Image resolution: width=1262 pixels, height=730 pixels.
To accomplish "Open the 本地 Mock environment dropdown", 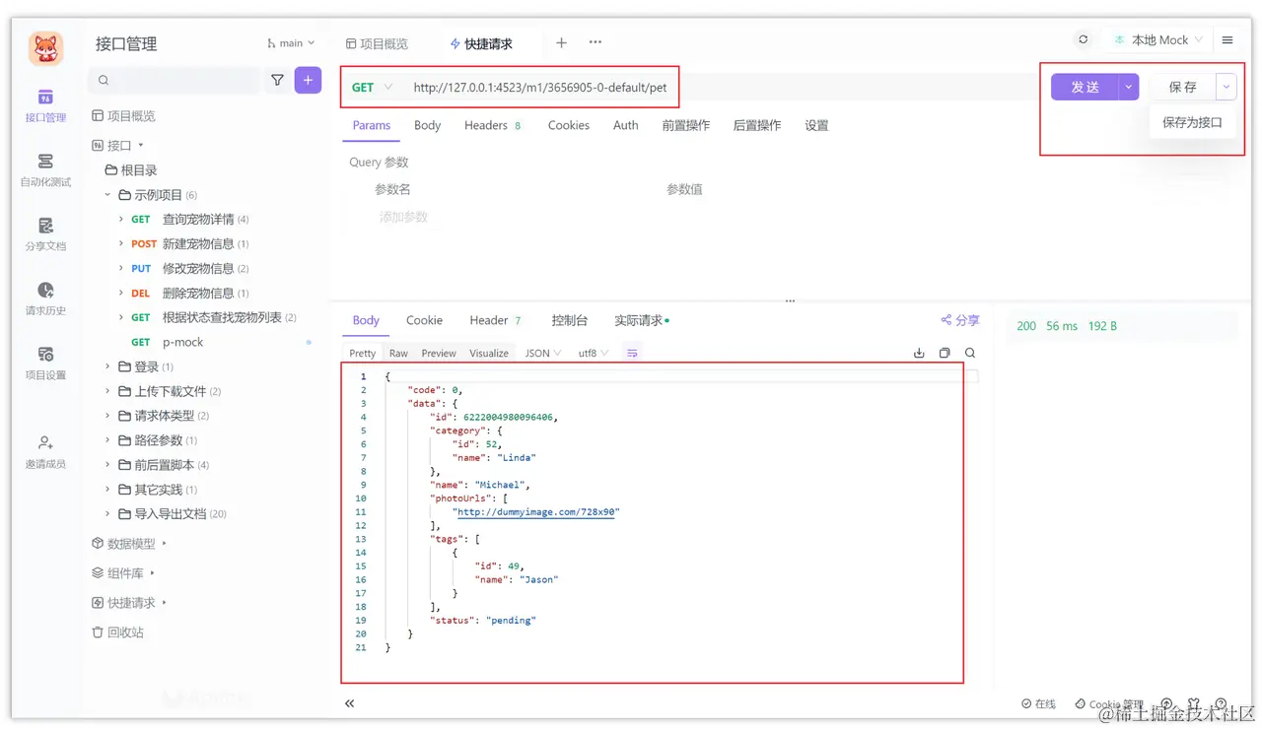I will point(1158,40).
